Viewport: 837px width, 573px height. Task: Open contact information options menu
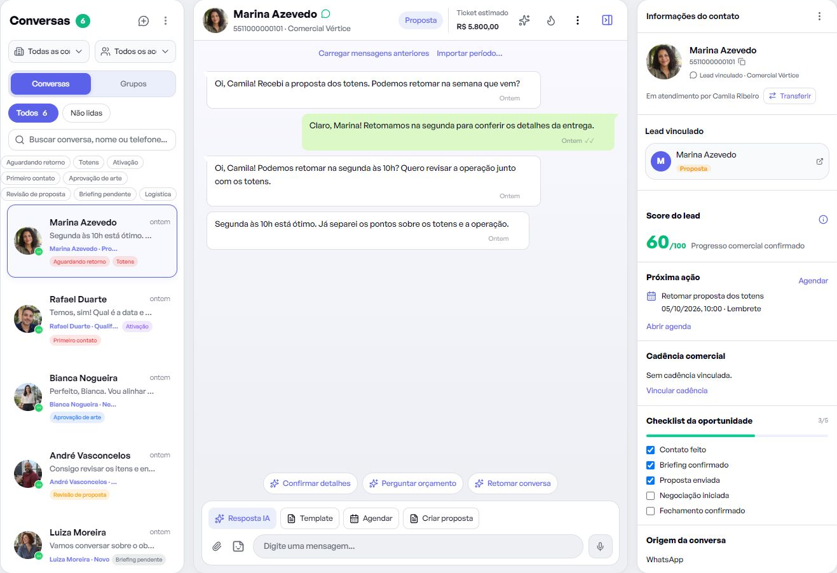click(x=819, y=17)
